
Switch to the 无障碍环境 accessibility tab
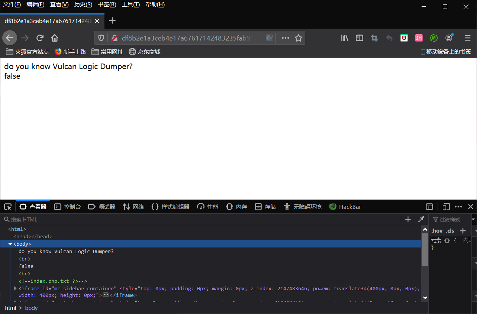click(x=302, y=207)
